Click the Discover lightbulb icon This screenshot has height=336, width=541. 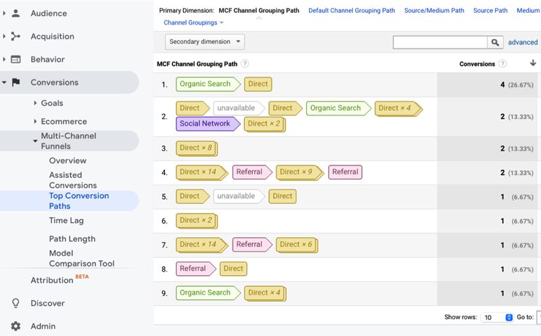coord(16,304)
